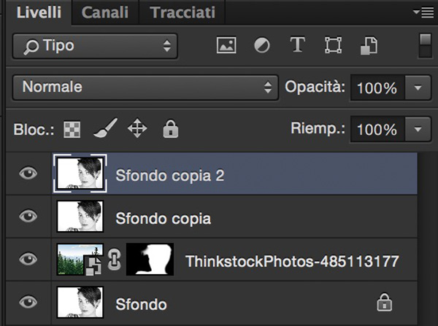This screenshot has height=326, width=438.
Task: Click the adjustment layer filter icon
Action: [262, 45]
